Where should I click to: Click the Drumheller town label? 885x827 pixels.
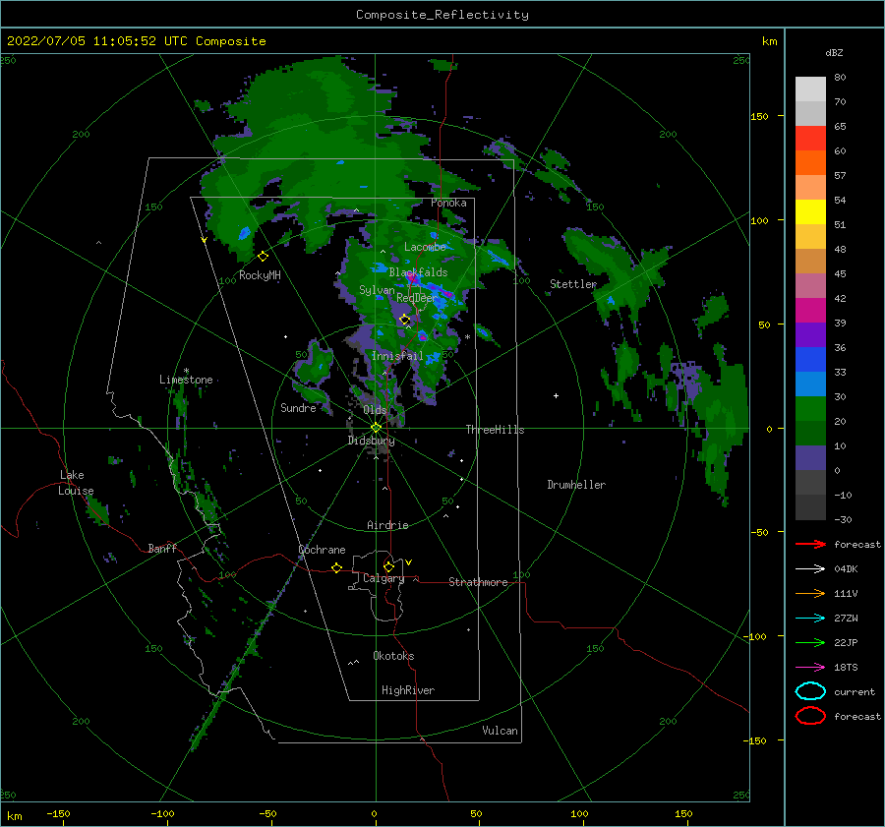[x=576, y=485]
